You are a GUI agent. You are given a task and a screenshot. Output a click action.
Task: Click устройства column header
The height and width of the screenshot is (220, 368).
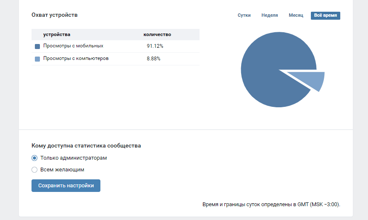(57, 34)
